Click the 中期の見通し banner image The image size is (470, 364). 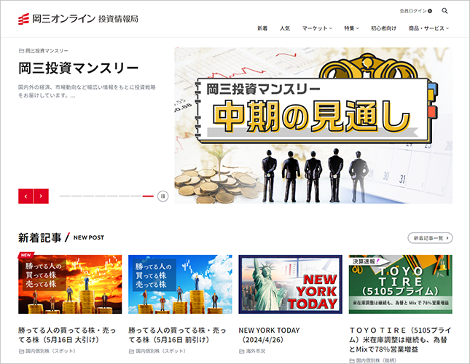click(x=313, y=125)
